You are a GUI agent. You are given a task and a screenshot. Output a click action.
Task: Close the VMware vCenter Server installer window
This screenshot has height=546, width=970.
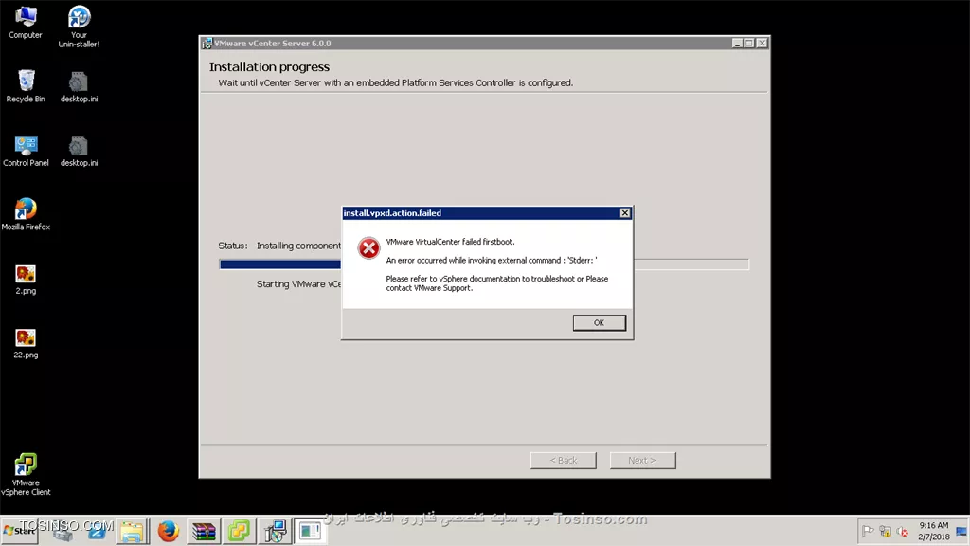coord(763,44)
